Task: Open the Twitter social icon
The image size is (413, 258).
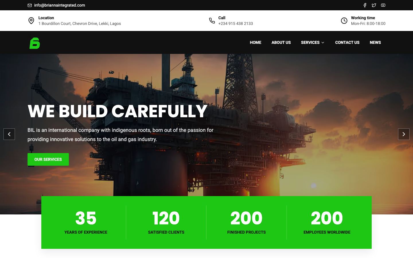Action: (374, 5)
